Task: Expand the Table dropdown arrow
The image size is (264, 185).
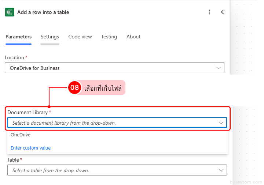Action: [221, 170]
